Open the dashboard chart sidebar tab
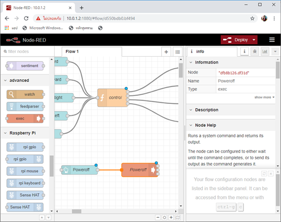Screen dimensions: 281x222 265,51
